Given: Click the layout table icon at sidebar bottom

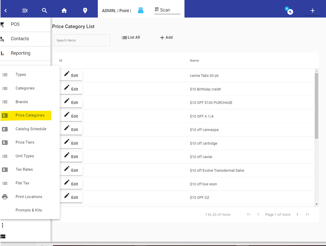Looking at the screenshot, I should tap(3, 236).
